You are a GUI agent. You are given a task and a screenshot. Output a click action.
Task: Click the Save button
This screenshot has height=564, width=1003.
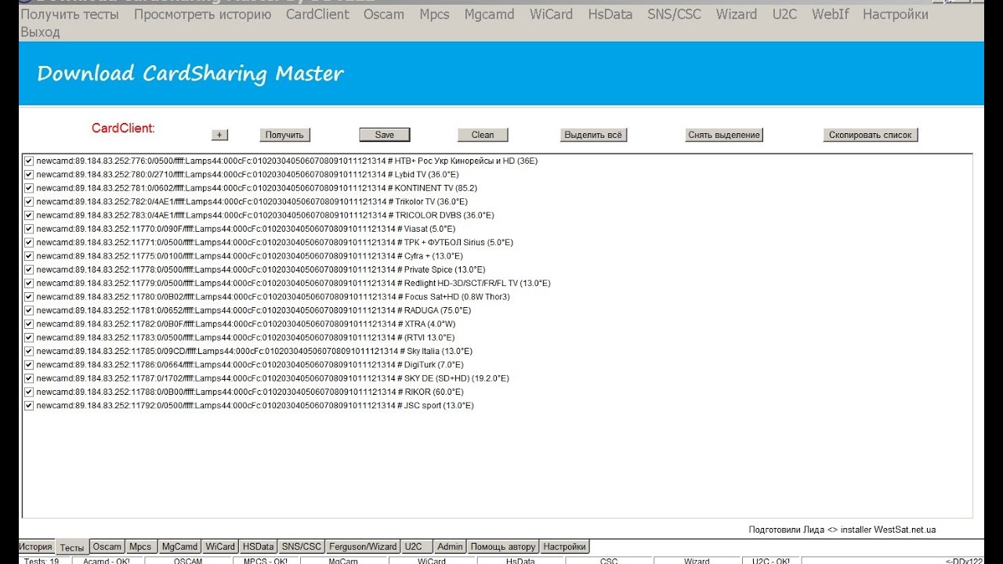coord(385,135)
